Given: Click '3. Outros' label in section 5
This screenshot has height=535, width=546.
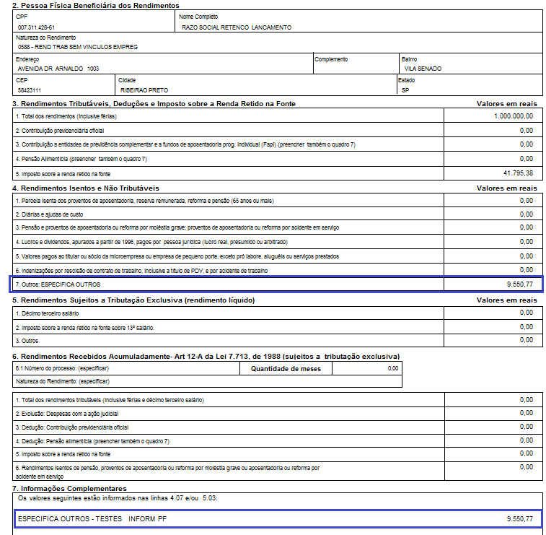Looking at the screenshot, I should tap(27, 341).
